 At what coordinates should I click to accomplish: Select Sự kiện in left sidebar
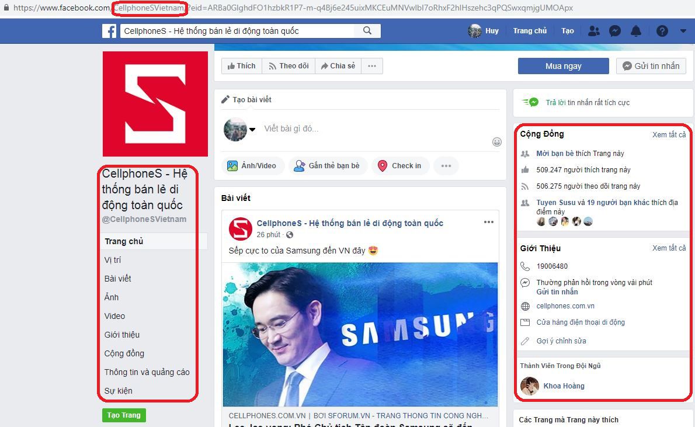pyautogui.click(x=118, y=391)
